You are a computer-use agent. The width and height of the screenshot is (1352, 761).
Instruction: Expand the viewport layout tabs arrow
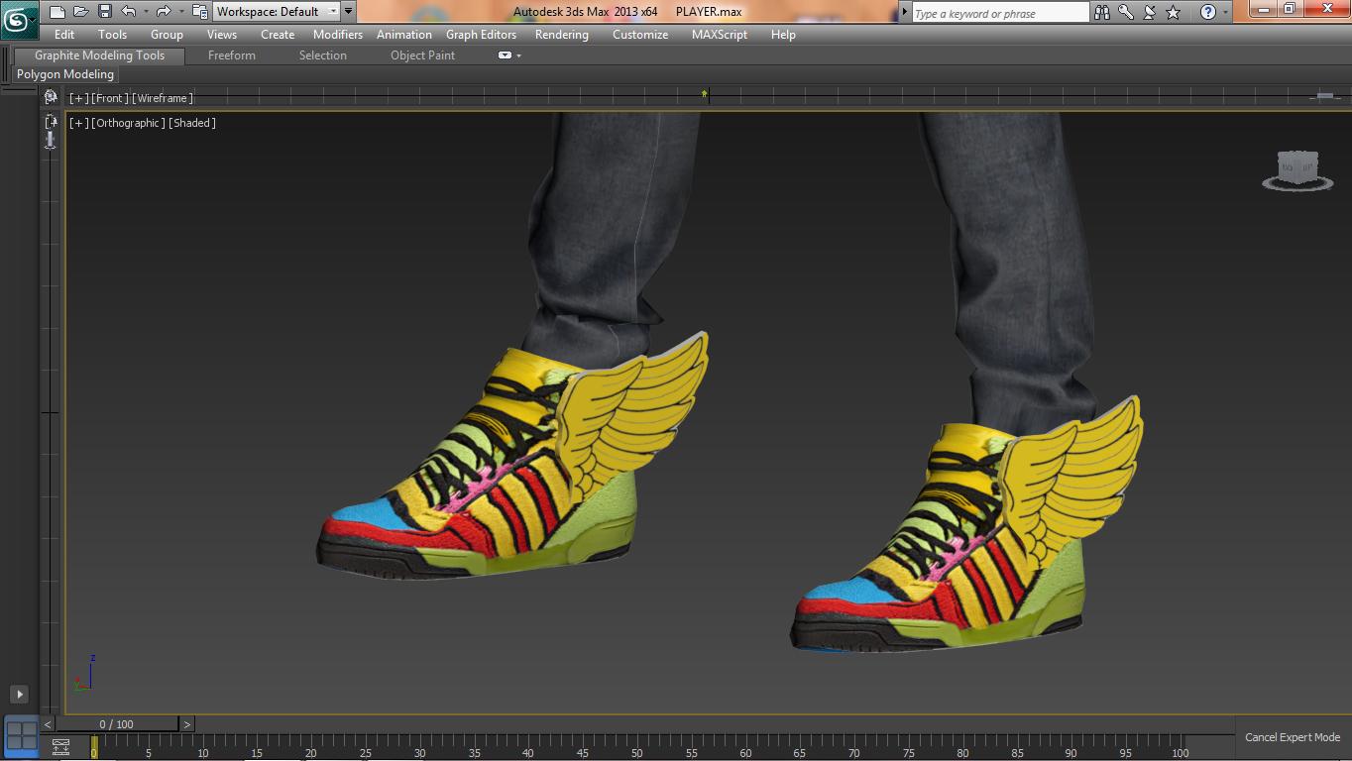tap(19, 695)
